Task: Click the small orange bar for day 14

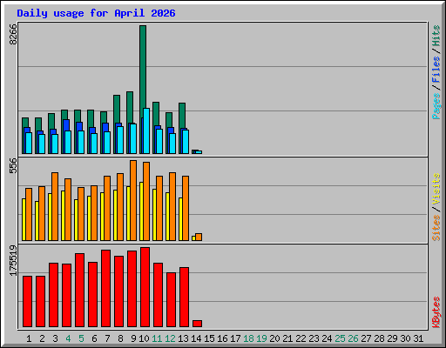Action: point(199,237)
